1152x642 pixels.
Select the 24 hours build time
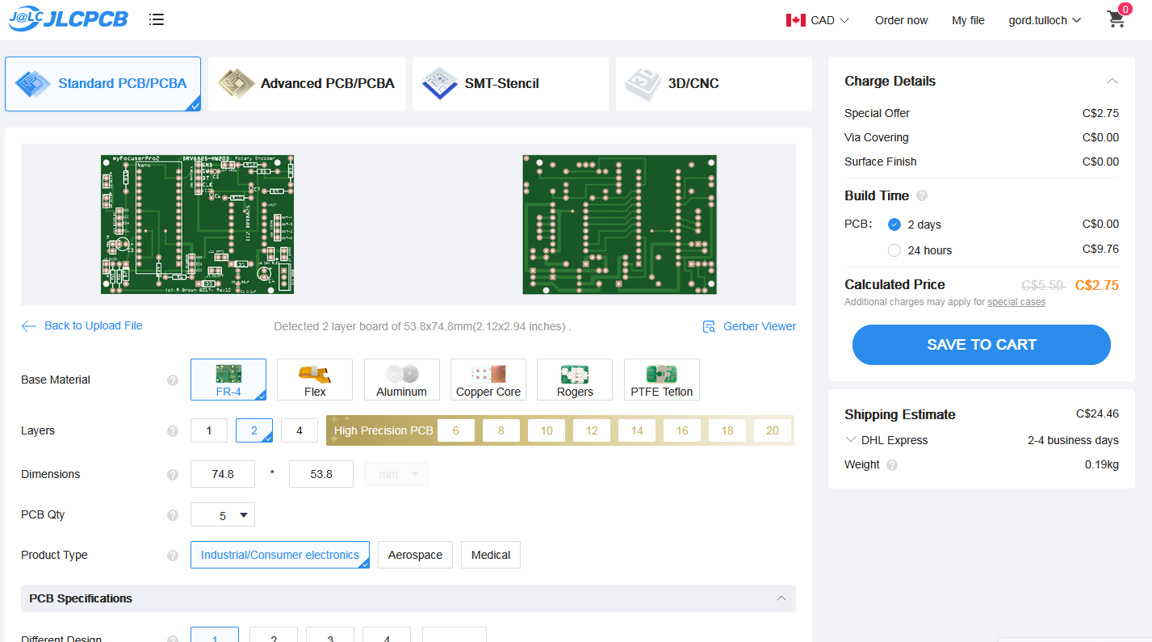tap(894, 250)
